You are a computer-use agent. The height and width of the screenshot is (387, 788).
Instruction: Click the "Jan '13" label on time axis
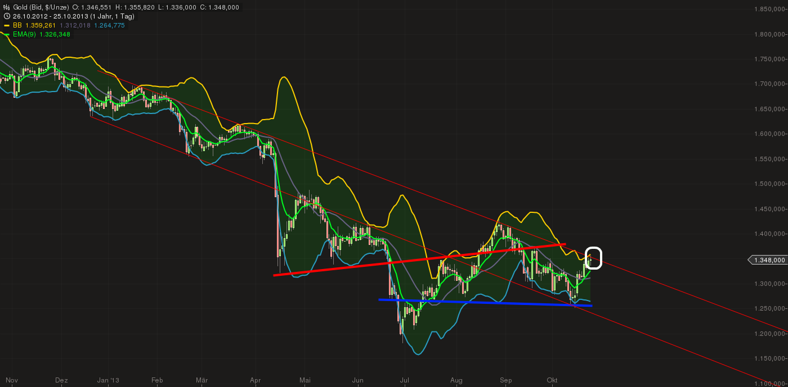[108, 380]
